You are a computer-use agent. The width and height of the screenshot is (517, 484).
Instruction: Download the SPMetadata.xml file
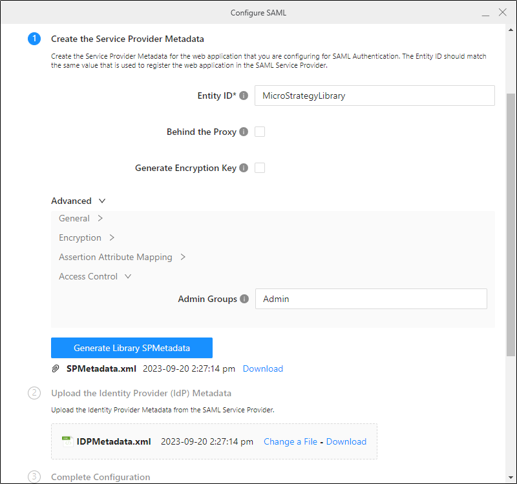262,368
